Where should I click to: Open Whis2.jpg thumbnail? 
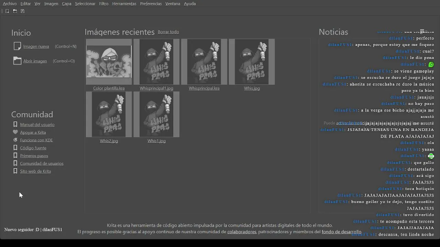point(109,114)
